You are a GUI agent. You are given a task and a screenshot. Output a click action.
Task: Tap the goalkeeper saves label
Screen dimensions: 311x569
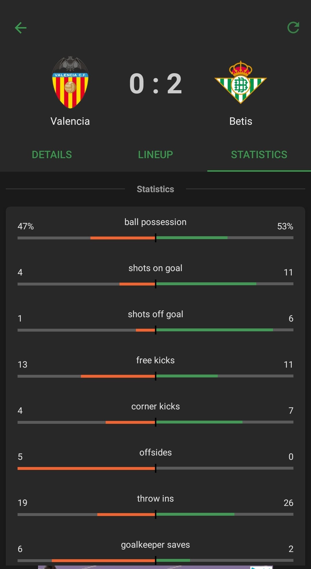(155, 545)
